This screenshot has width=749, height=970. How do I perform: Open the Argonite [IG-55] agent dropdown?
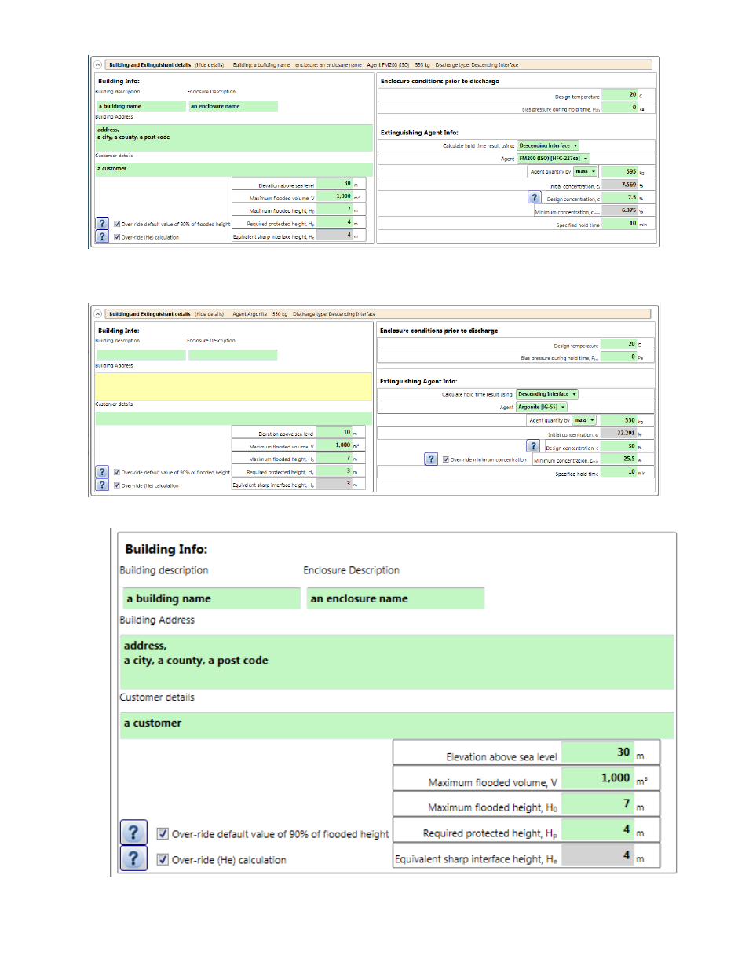click(542, 407)
